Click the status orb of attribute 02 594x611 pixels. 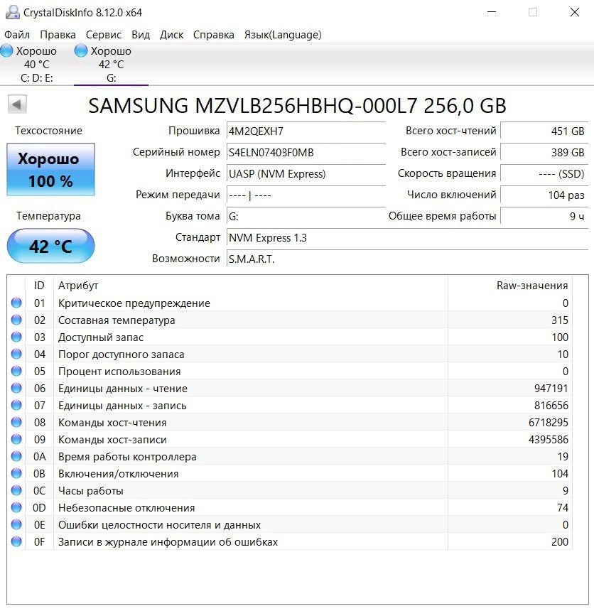16,320
